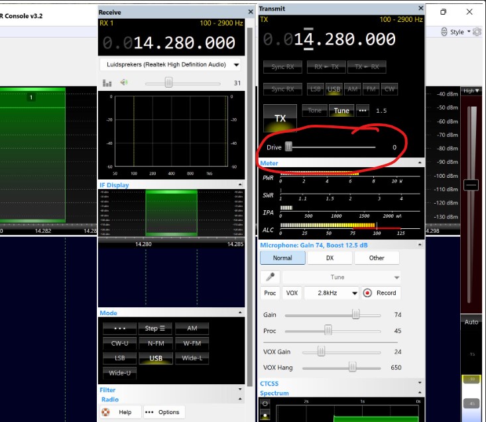Click the microphone icon button
Image resolution: width=486 pixels, height=422 pixels.
click(x=270, y=277)
